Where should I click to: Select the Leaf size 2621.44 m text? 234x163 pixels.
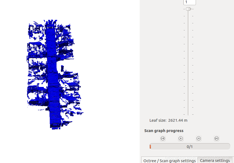tap(168, 120)
